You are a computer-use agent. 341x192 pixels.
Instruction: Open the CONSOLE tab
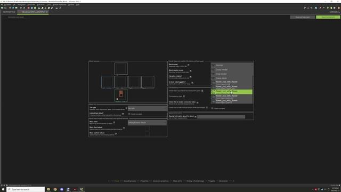click(335, 12)
